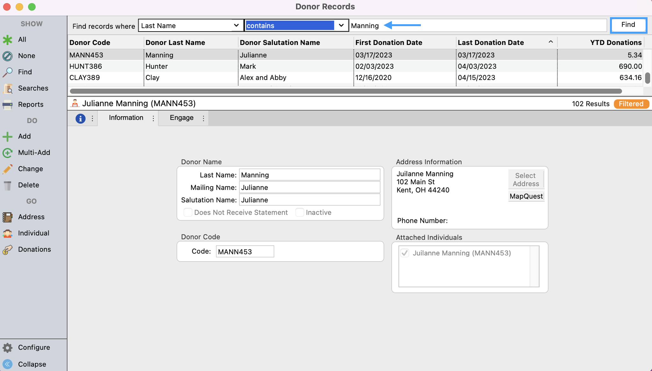This screenshot has height=371, width=652.
Task: Select the Information tab
Action: 126,118
